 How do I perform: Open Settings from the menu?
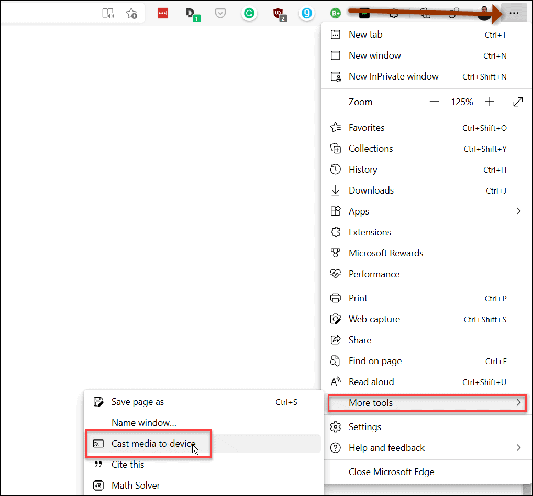coord(364,427)
